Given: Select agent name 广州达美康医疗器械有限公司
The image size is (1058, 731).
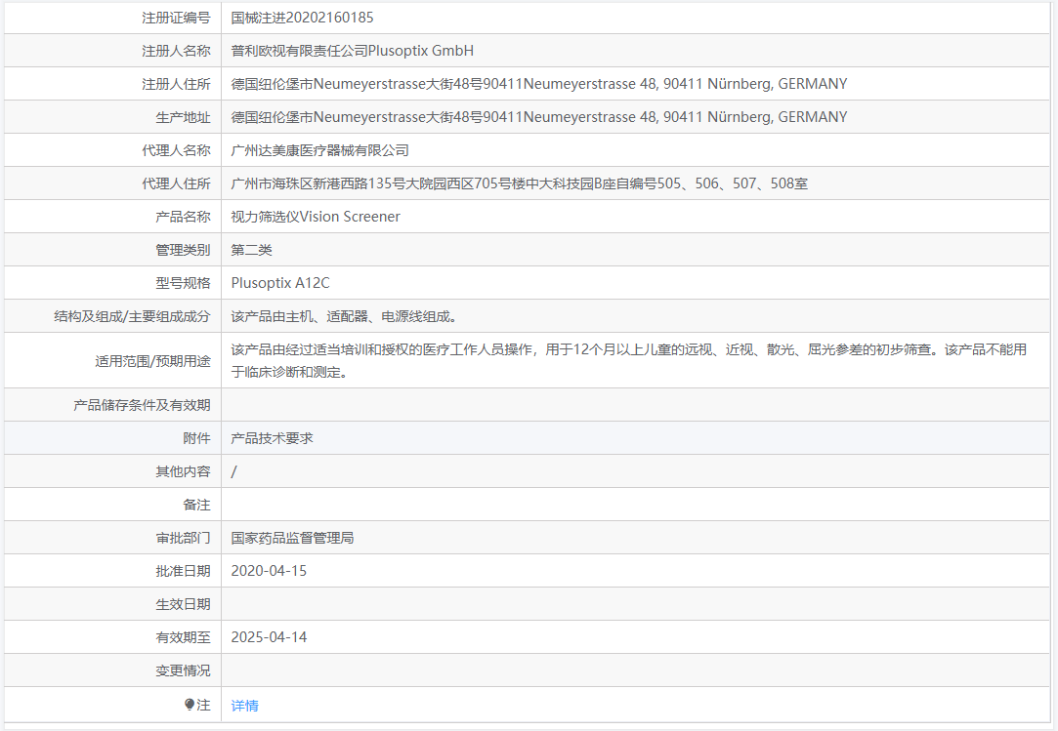Looking at the screenshot, I should 319,150.
